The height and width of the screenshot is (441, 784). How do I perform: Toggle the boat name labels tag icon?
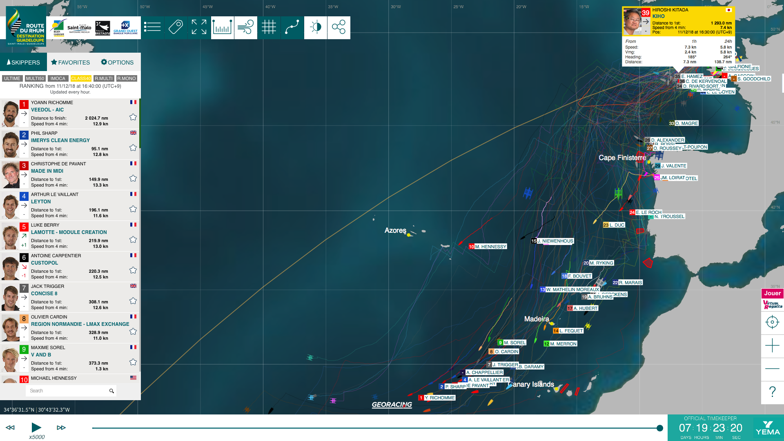coord(176,27)
